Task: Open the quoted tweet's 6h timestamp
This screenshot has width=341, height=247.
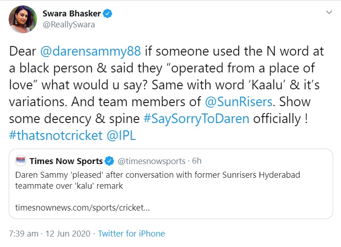Action: (196, 161)
